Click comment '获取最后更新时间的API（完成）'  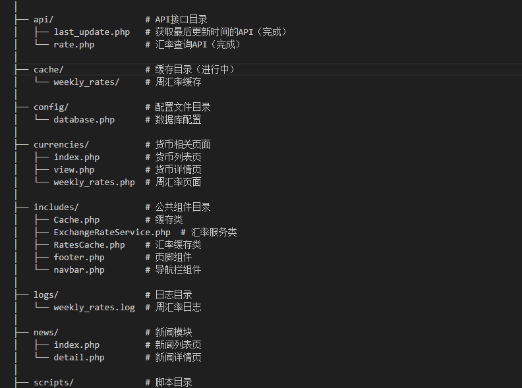pyautogui.click(x=221, y=32)
